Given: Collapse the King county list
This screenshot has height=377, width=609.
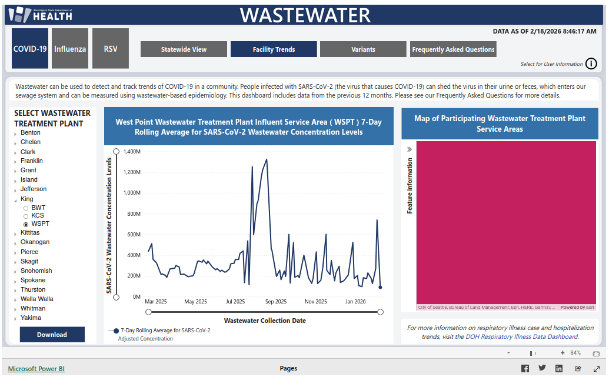Looking at the screenshot, I should [16, 200].
